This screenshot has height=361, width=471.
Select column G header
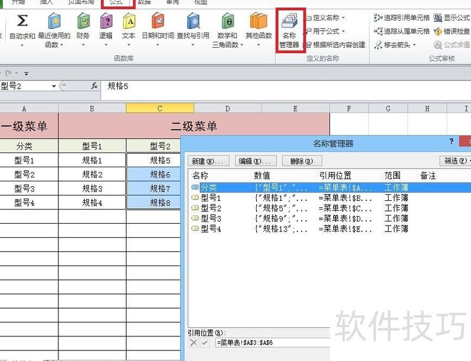[x=388, y=108]
